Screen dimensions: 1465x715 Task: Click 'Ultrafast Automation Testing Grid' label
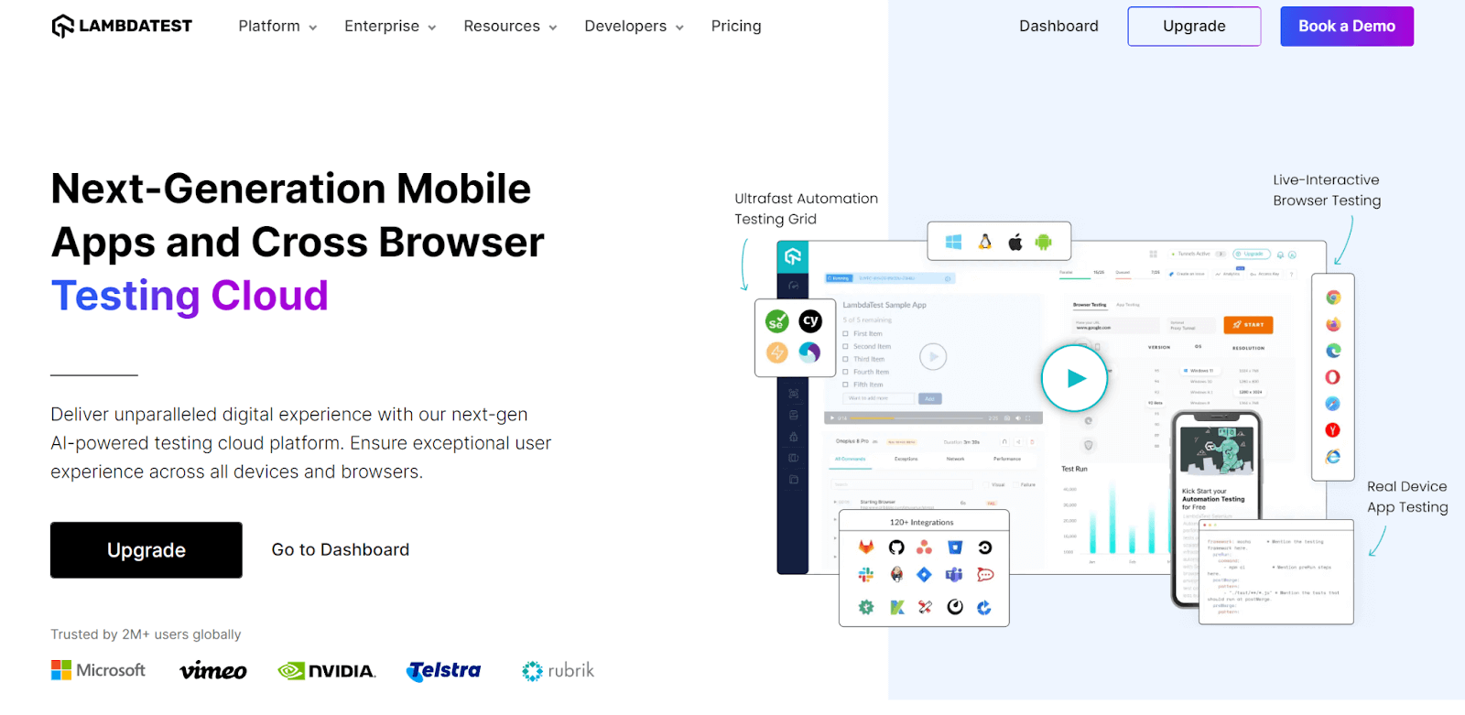coord(806,209)
